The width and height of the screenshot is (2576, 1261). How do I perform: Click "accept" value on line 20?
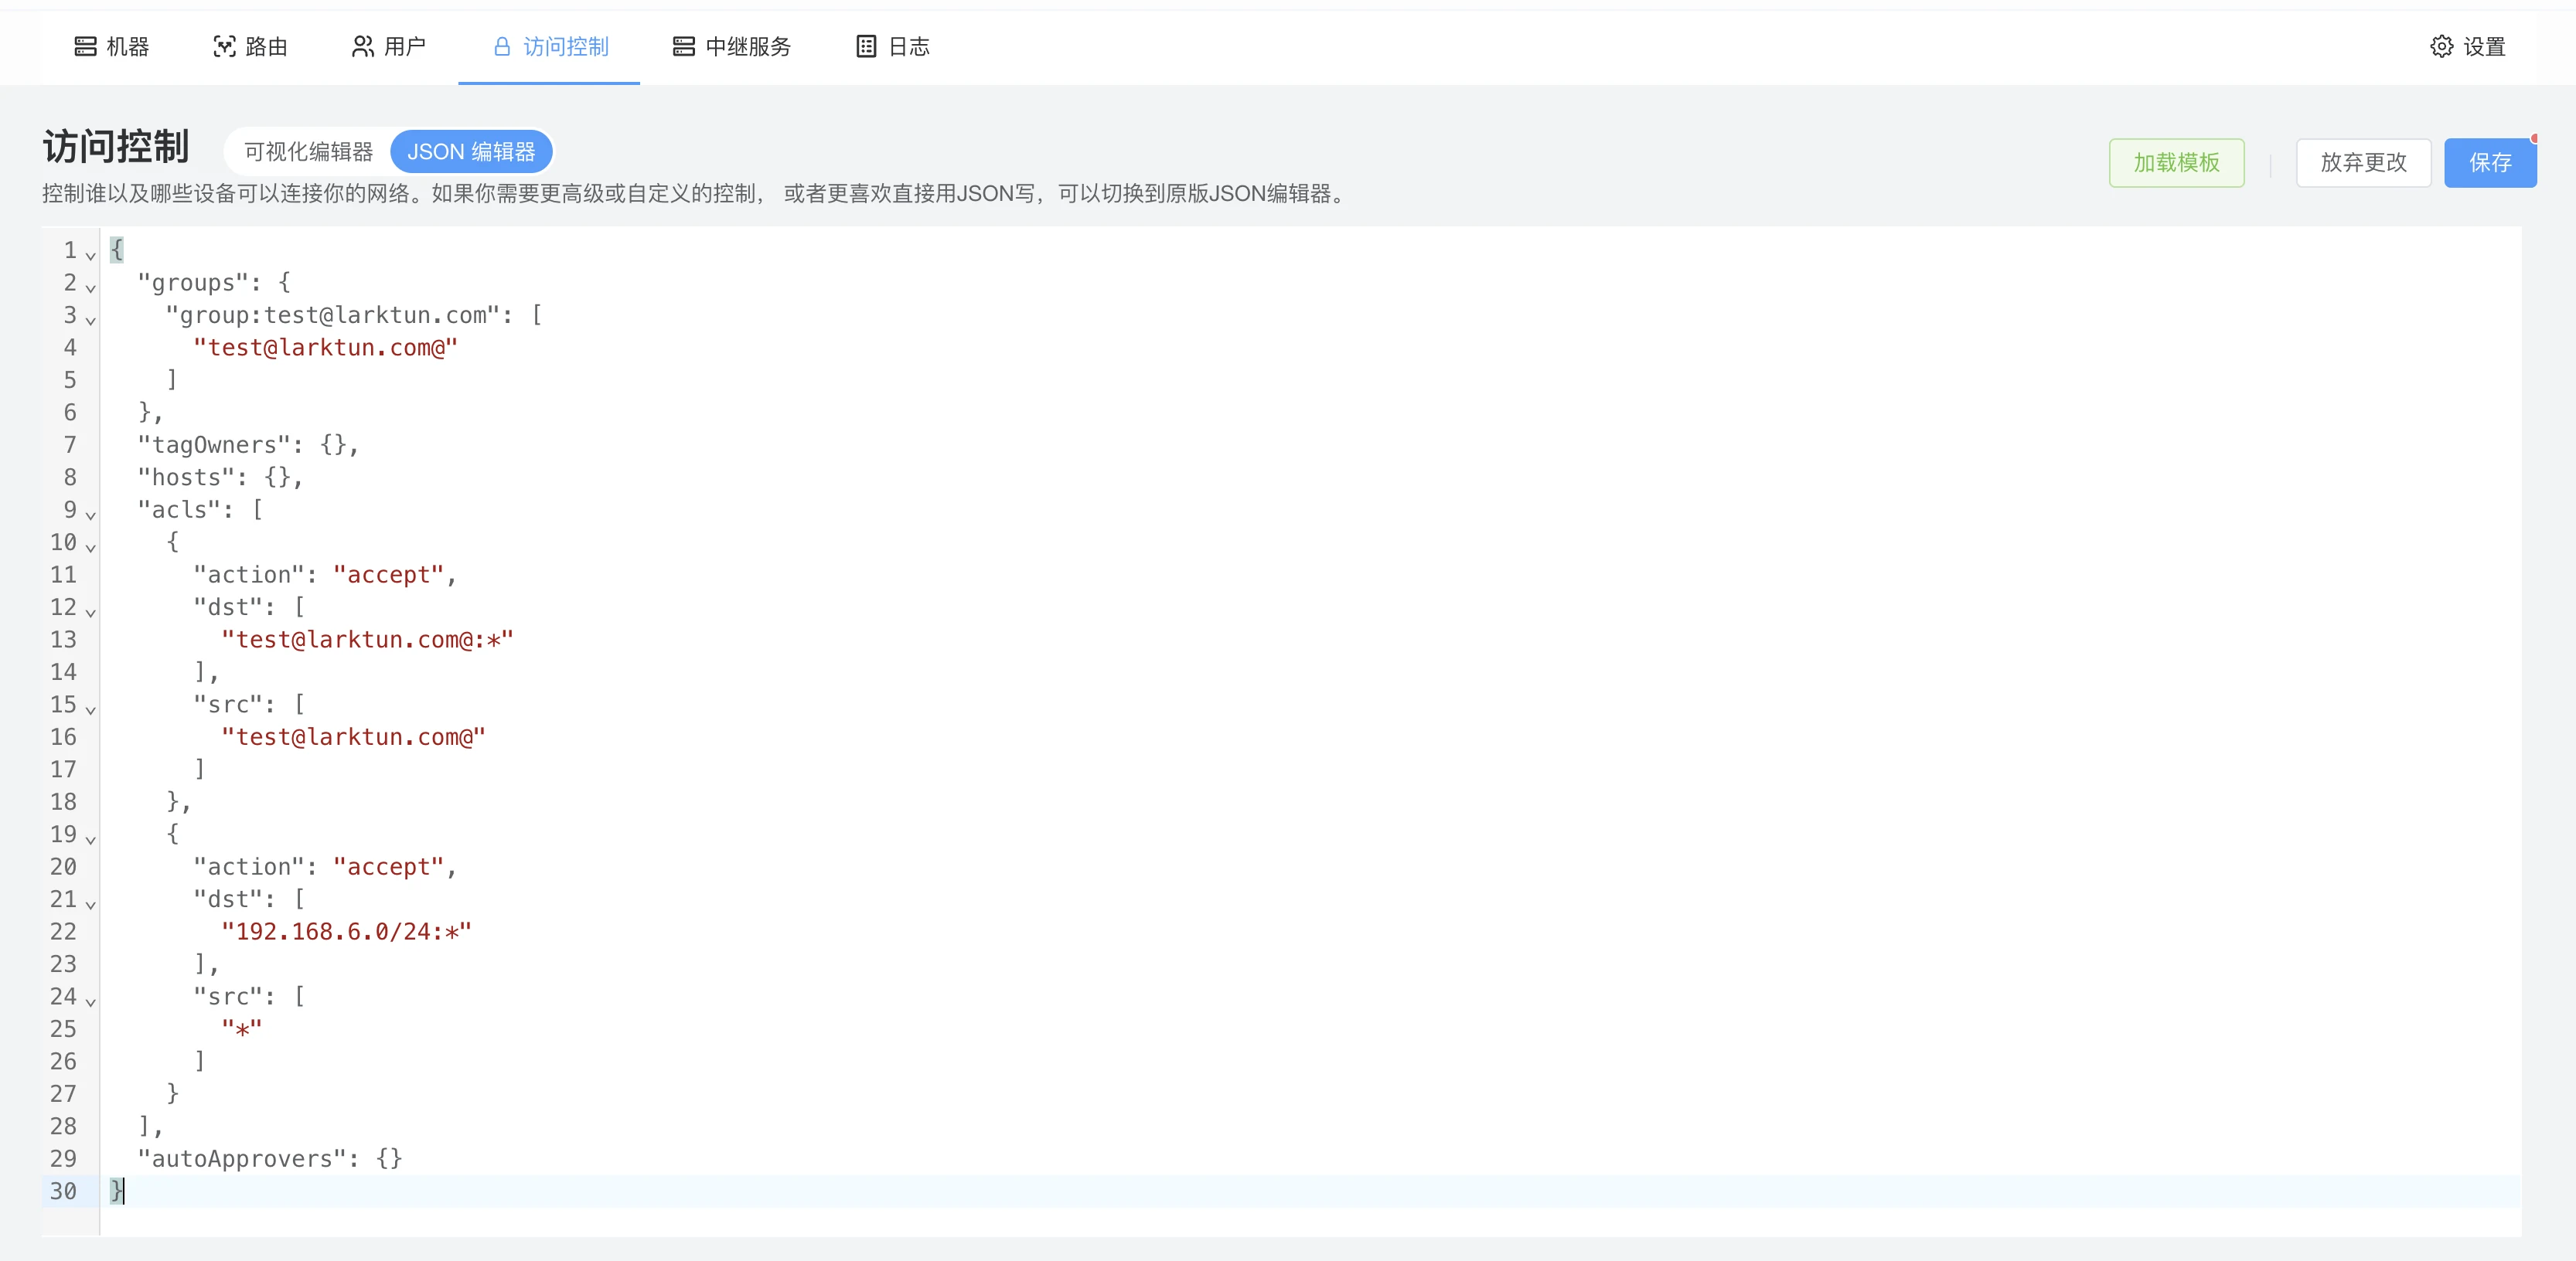point(388,866)
